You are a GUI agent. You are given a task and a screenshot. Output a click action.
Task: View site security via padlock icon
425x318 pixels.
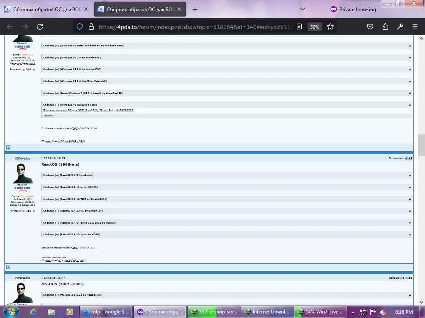click(91, 27)
